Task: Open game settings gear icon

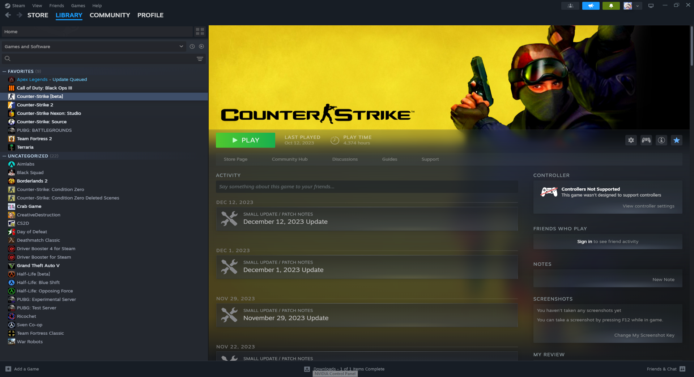Action: point(631,140)
